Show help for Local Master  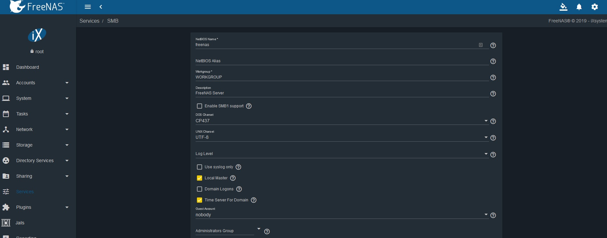[x=233, y=178]
